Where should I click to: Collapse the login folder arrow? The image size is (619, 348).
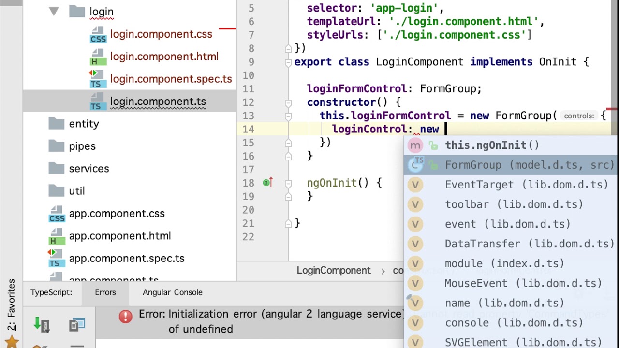pos(54,11)
